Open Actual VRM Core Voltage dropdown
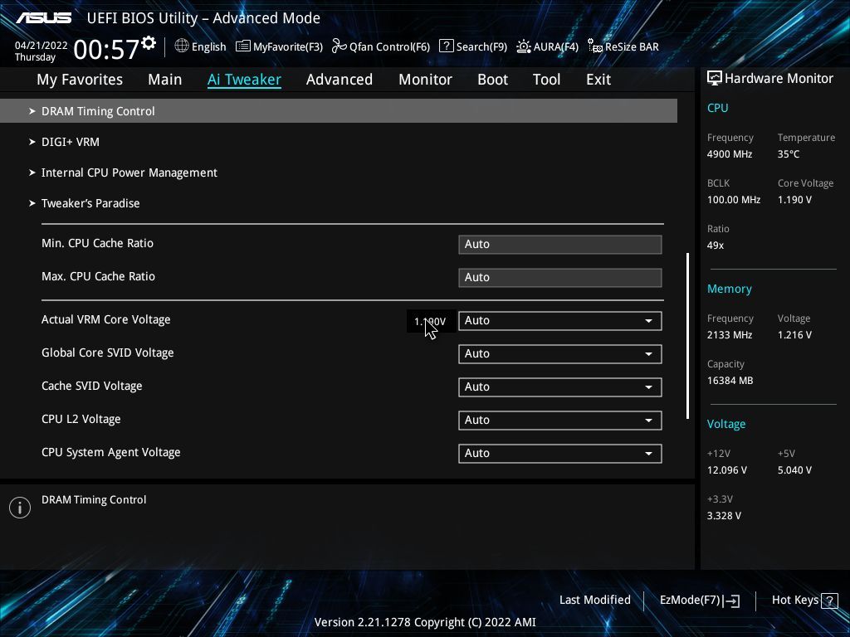This screenshot has height=637, width=850. (x=560, y=321)
